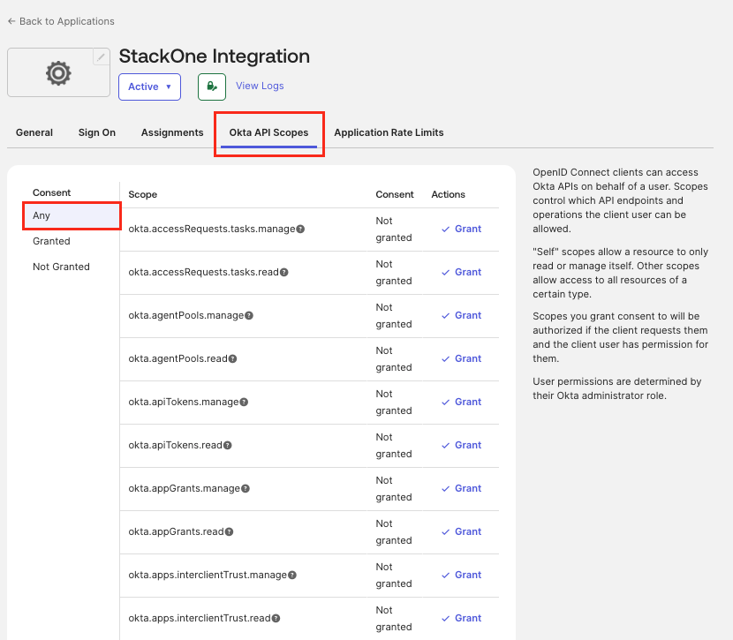Click the okta.agentPools.manage scope name

(x=186, y=315)
